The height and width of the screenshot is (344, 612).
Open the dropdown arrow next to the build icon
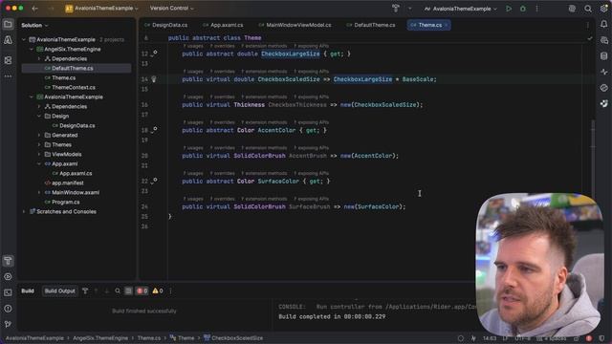[x=410, y=9]
